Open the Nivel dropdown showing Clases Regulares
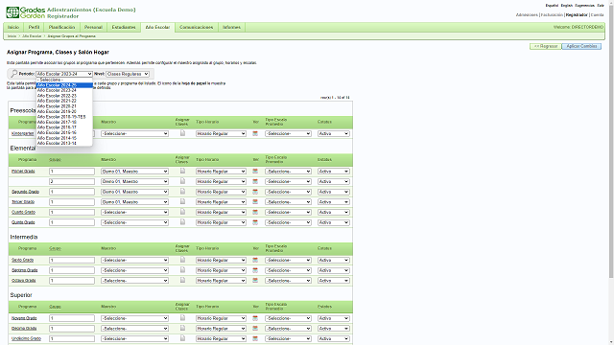 coord(128,74)
